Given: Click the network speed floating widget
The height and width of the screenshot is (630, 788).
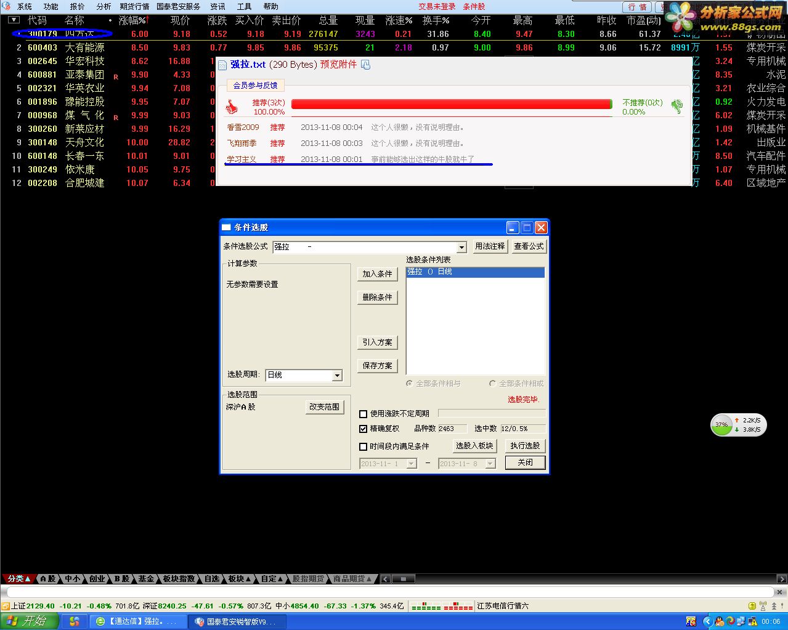Looking at the screenshot, I should click(739, 425).
